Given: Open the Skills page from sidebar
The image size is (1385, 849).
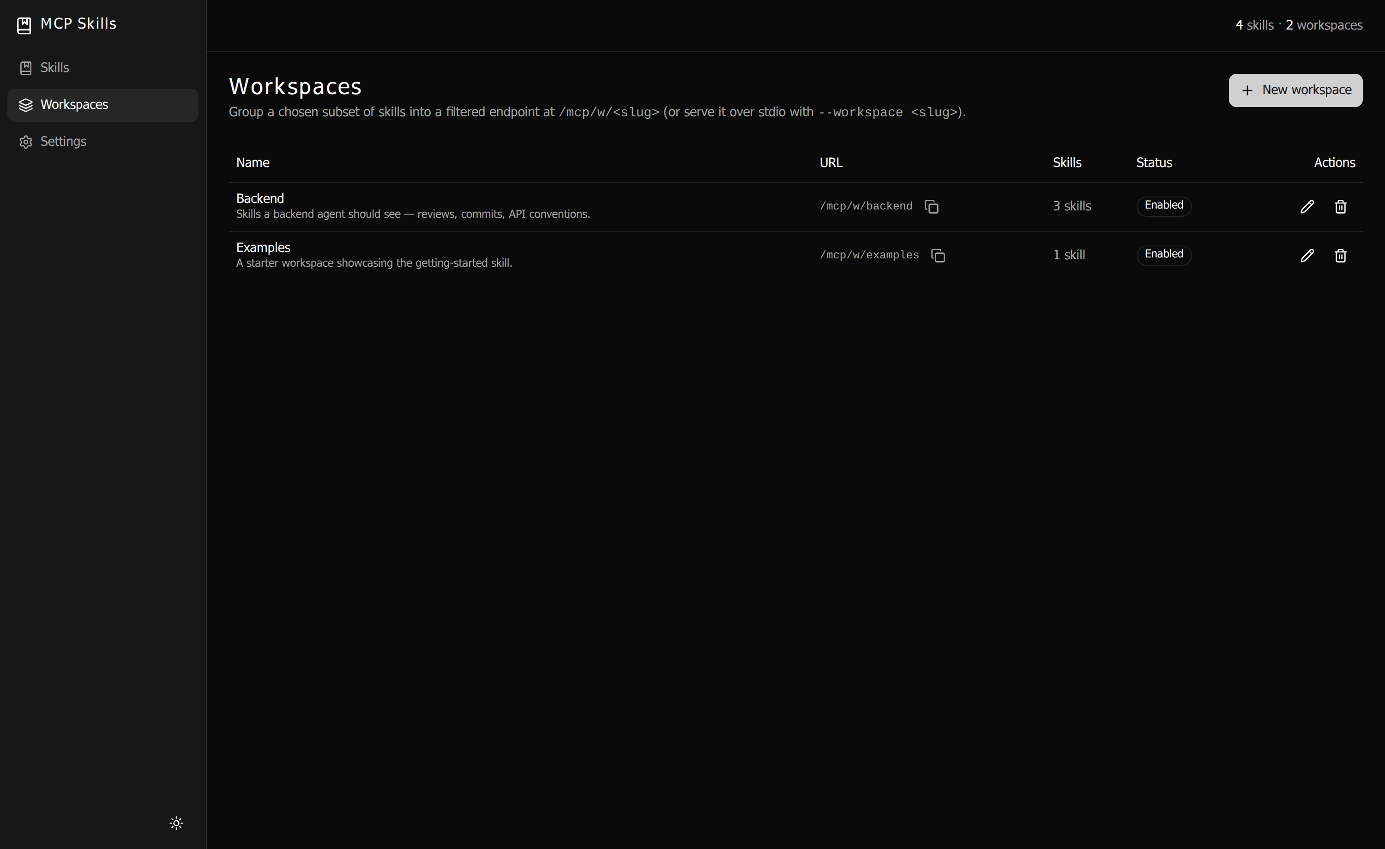Looking at the screenshot, I should pyautogui.click(x=103, y=68).
